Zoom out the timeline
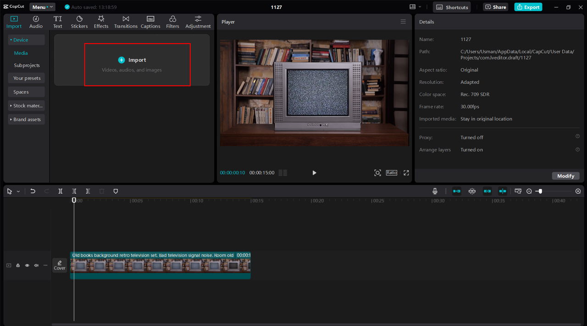The height and width of the screenshot is (326, 587). point(529,191)
